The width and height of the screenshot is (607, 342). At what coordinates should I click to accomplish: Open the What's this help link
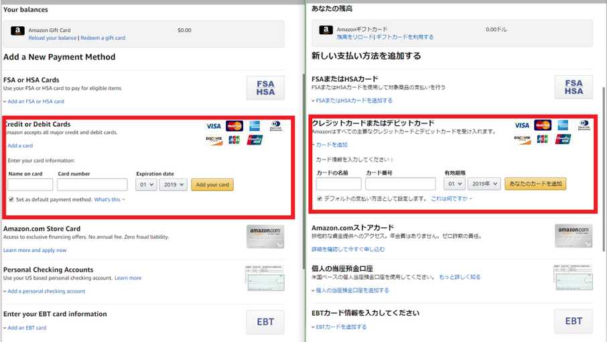[110, 199]
